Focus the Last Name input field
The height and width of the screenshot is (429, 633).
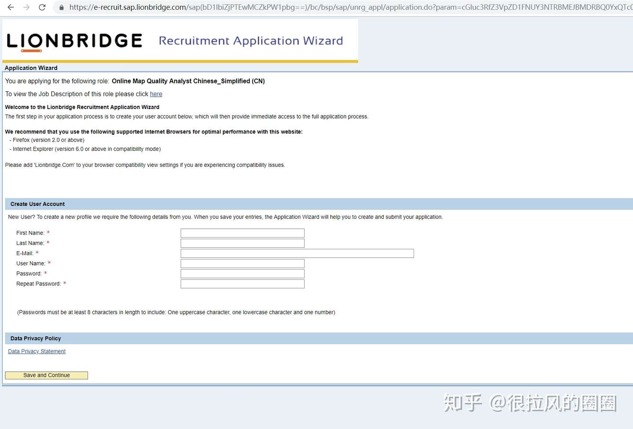coord(243,243)
